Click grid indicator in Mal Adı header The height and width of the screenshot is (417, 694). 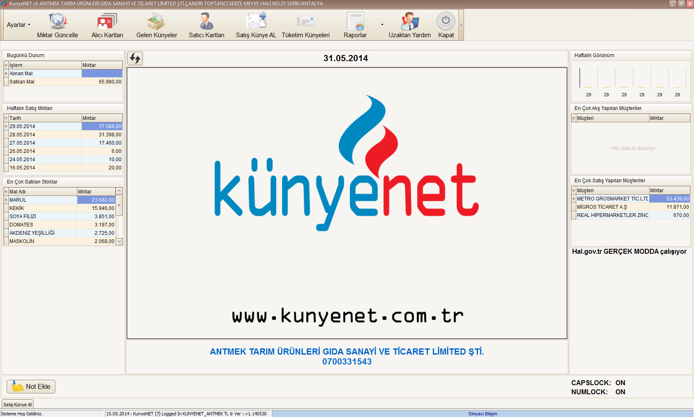(6, 192)
